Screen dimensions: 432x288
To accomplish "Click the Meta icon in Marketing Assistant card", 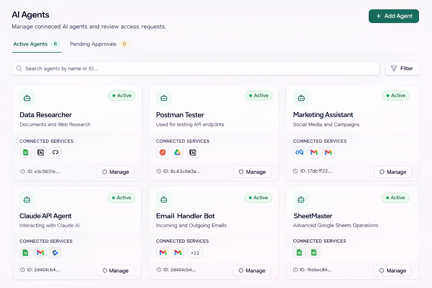I will coord(299,152).
